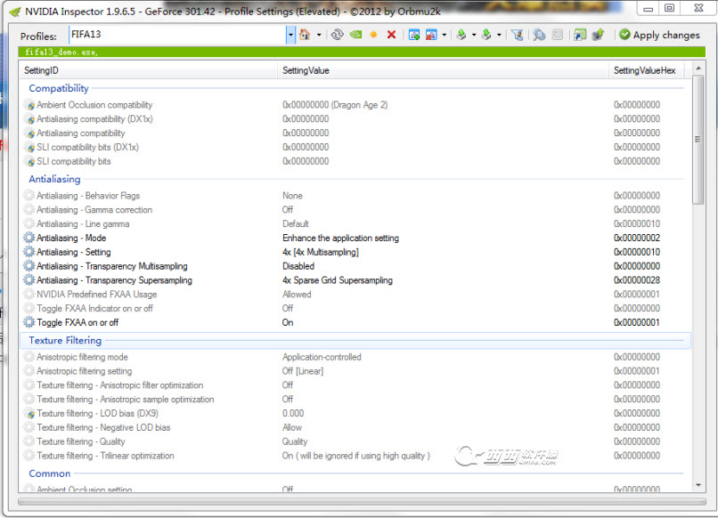
Task: Click the vertical scrollbar thumb
Action: pyautogui.click(x=698, y=140)
